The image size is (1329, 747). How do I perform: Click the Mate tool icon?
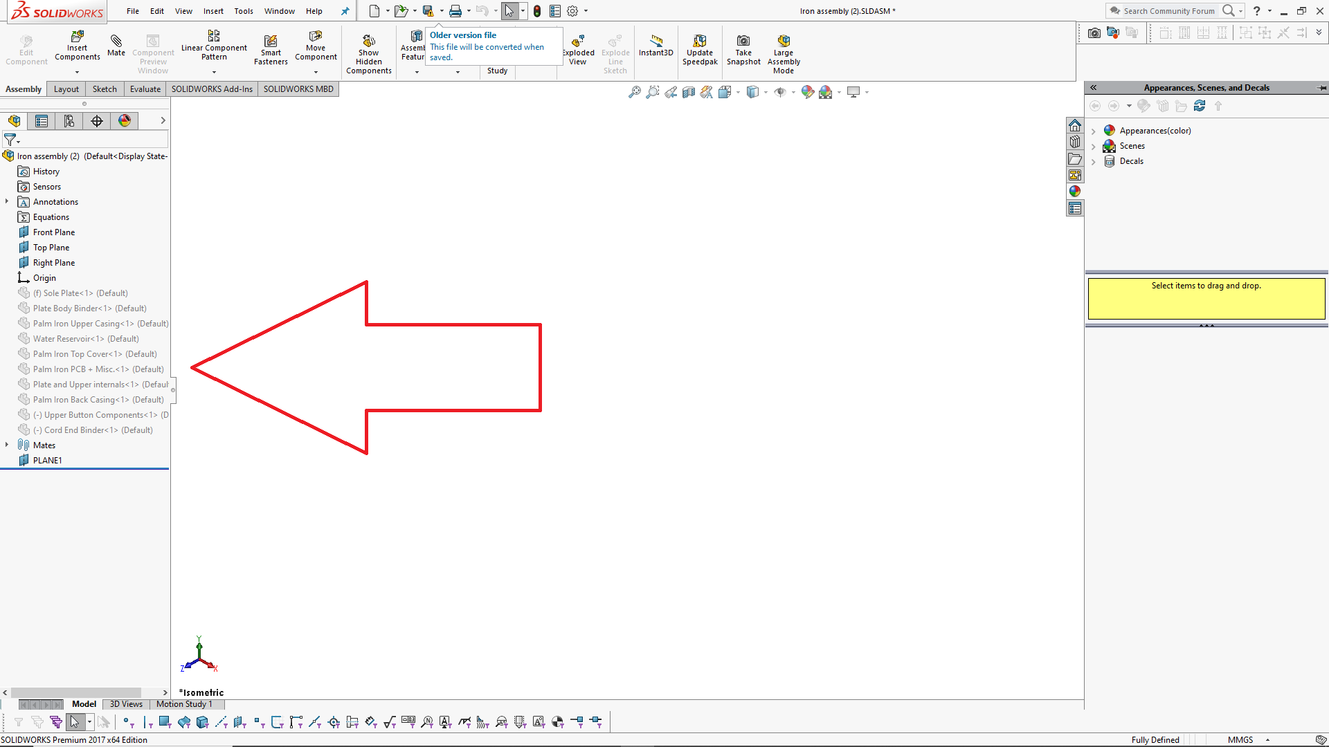coord(116,41)
